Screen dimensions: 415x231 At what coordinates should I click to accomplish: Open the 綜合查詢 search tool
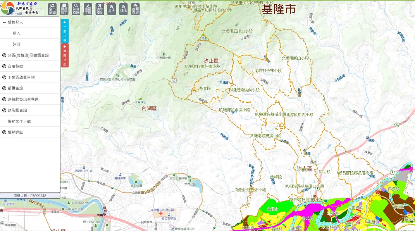[x=76, y=9]
